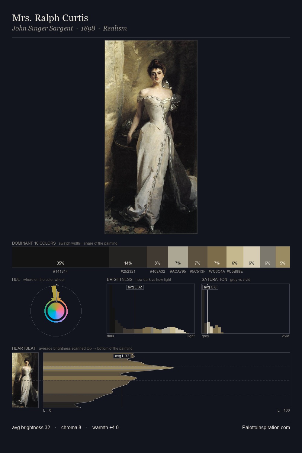Click the avg C 8 marker in saturation chart
Screen dimensions: 302x453
point(210,287)
